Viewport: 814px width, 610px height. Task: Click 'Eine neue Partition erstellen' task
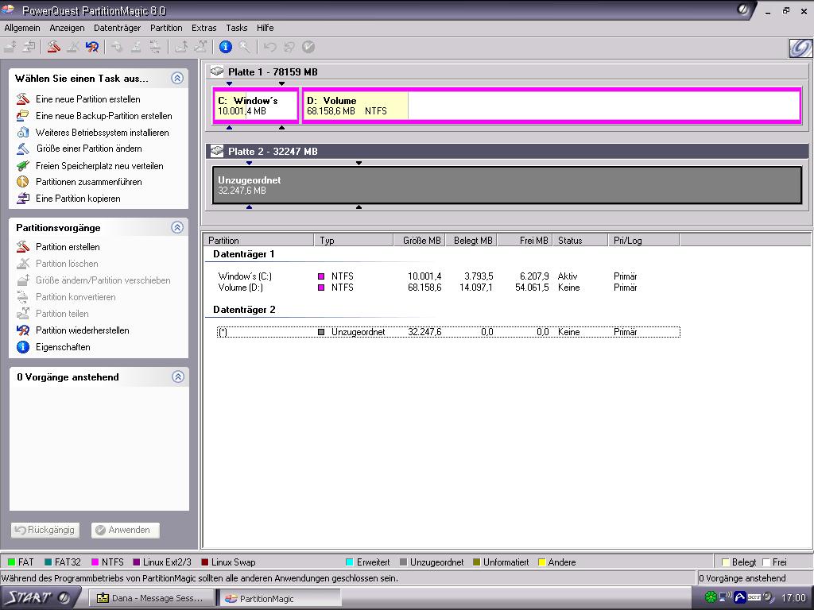87,99
